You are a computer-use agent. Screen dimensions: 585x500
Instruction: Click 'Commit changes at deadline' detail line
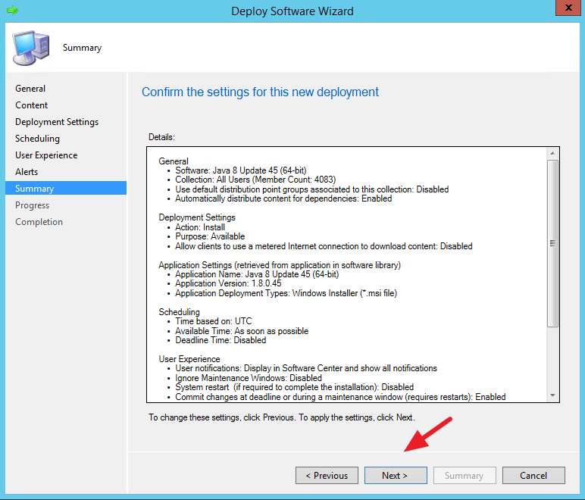(340, 397)
